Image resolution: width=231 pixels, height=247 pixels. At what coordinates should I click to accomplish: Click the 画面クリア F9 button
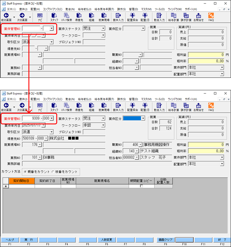point(165,240)
